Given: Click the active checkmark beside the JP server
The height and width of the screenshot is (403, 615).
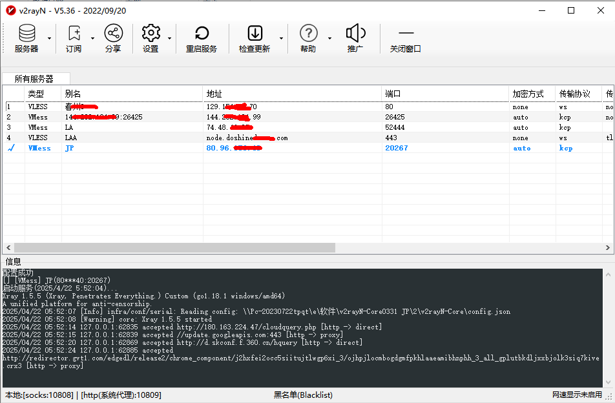Looking at the screenshot, I should 12,148.
